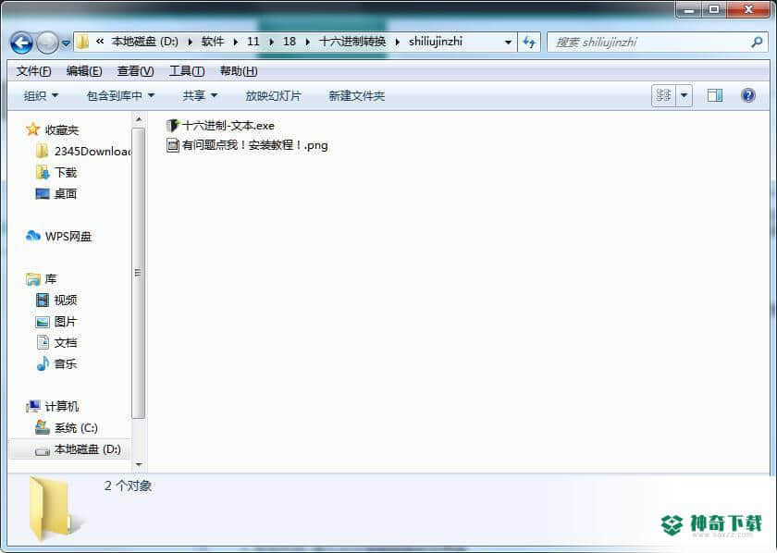Expand the view options dropdown arrow

point(684,95)
